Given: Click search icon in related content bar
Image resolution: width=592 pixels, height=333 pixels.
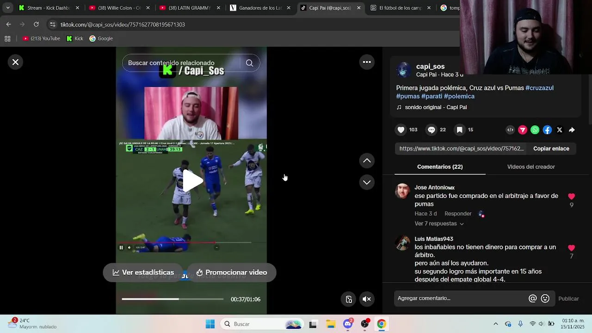Looking at the screenshot, I should [x=249, y=63].
